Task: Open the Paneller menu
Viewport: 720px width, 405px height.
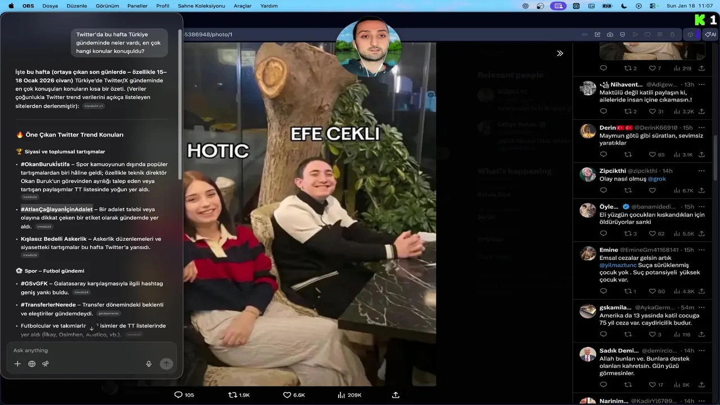Action: click(137, 6)
